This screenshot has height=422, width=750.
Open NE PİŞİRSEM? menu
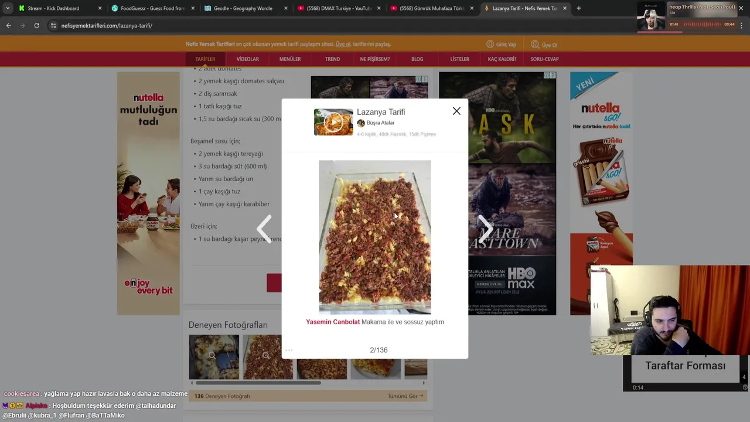pyautogui.click(x=375, y=59)
